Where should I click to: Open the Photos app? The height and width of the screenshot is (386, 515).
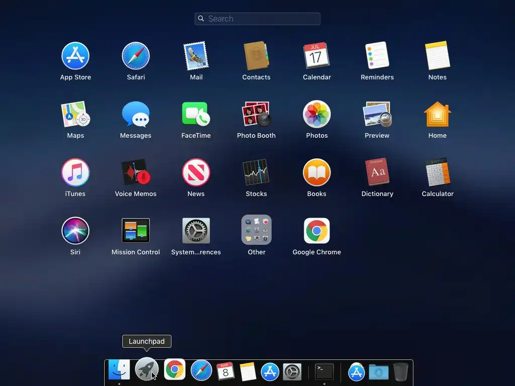317,114
